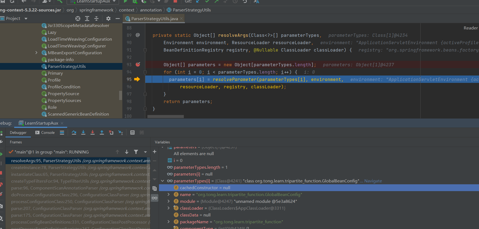Open Project panel settings gear
The width and height of the screenshot is (479, 229).
(108, 19)
